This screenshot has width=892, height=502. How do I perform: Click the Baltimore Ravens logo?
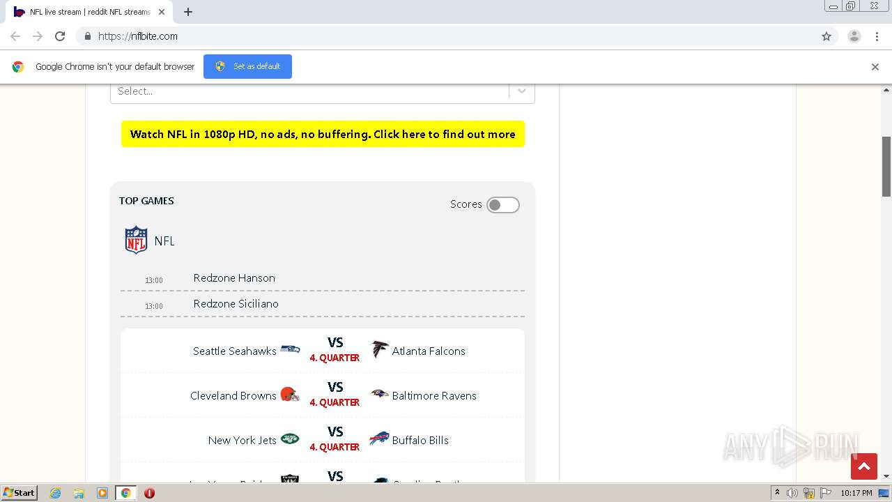click(x=379, y=395)
